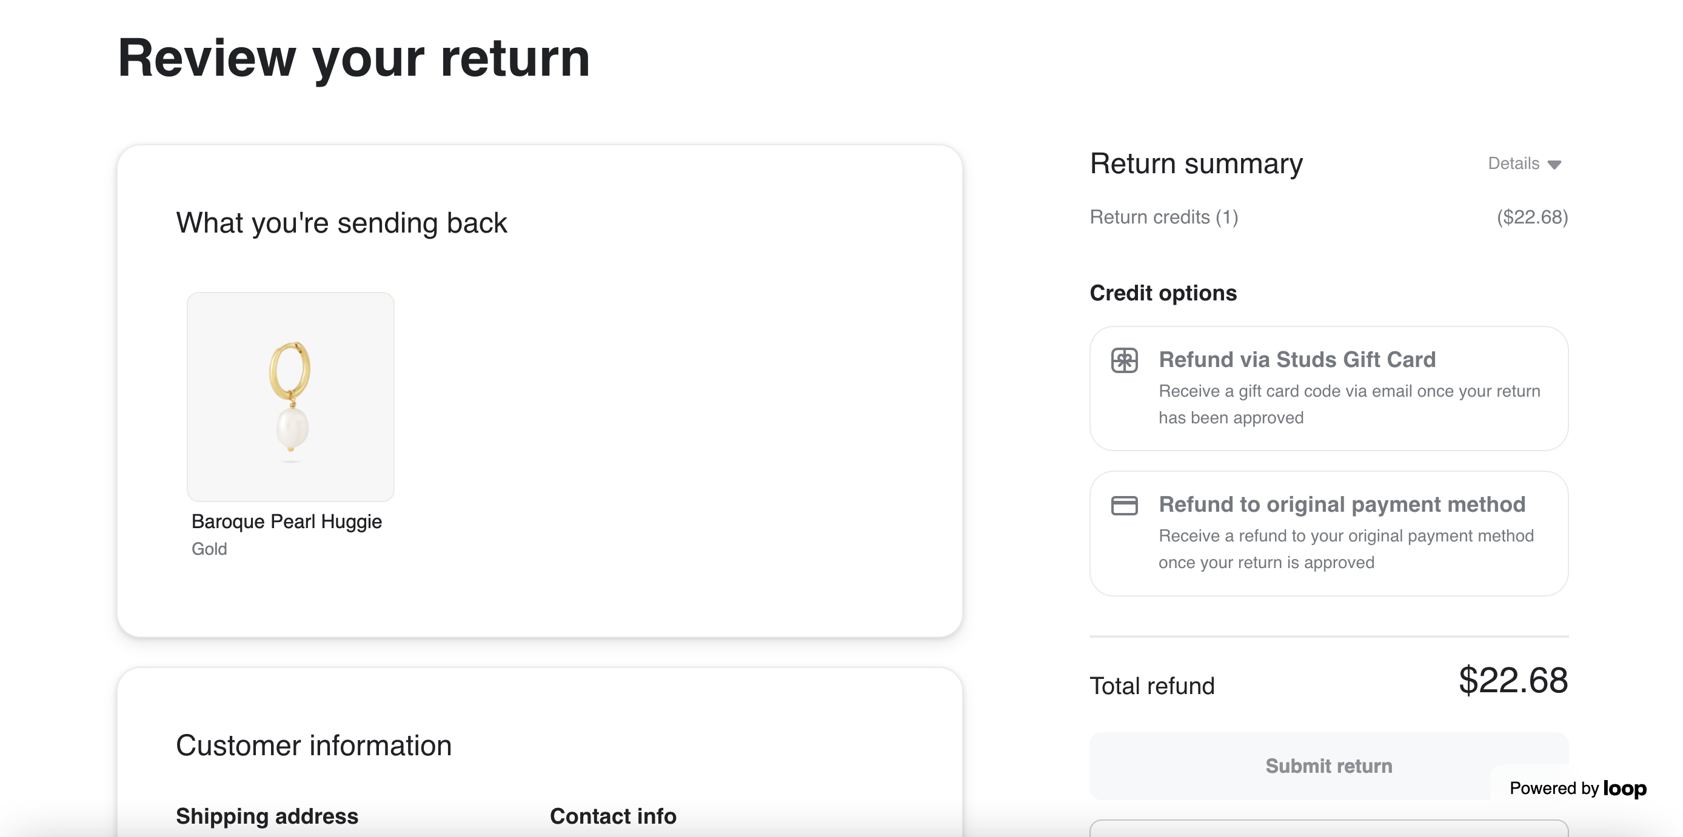The height and width of the screenshot is (837, 1683).
Task: Click the Gold variant label
Action: pyautogui.click(x=209, y=549)
